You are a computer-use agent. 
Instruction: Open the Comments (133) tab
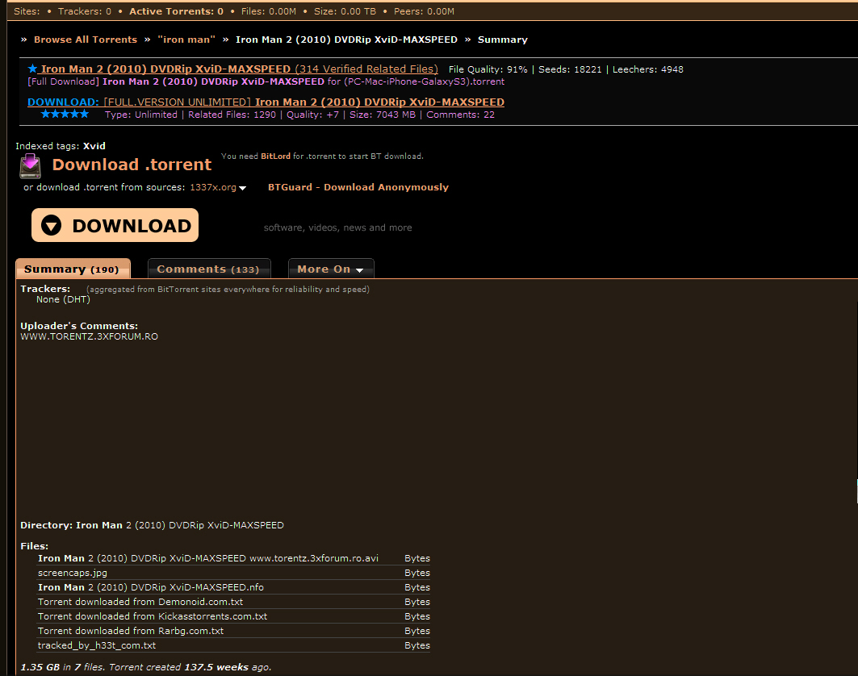(209, 269)
